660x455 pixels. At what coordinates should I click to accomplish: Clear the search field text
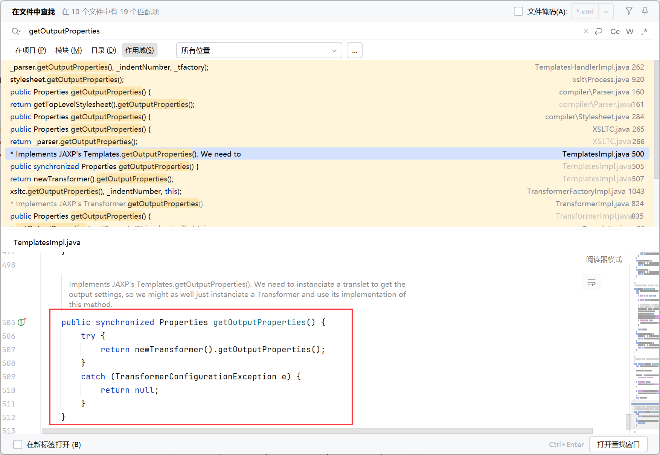585,31
